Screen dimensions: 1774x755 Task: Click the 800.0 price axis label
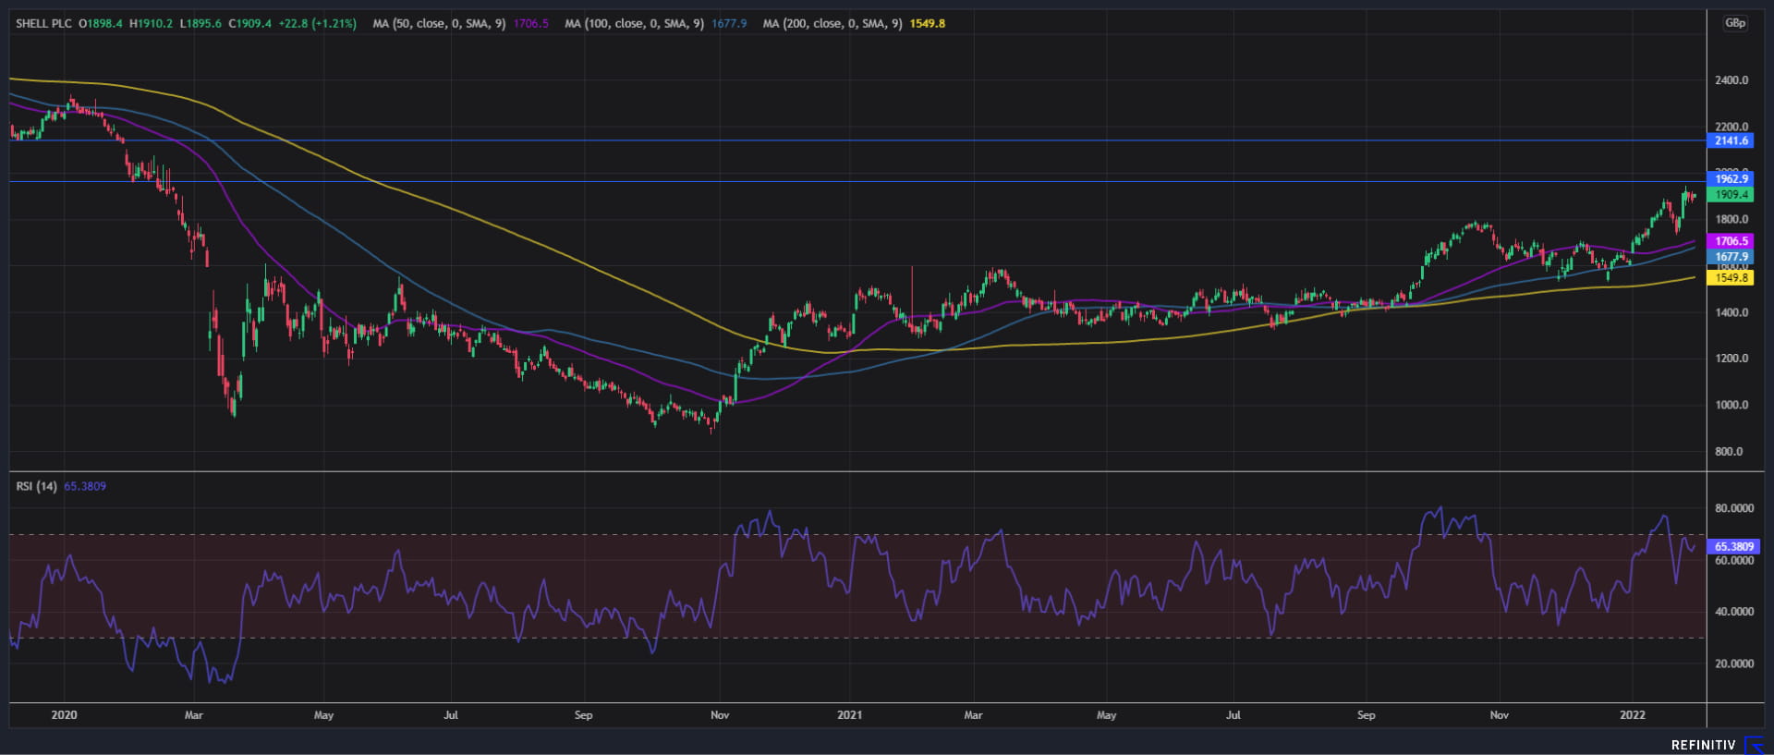pyautogui.click(x=1729, y=452)
